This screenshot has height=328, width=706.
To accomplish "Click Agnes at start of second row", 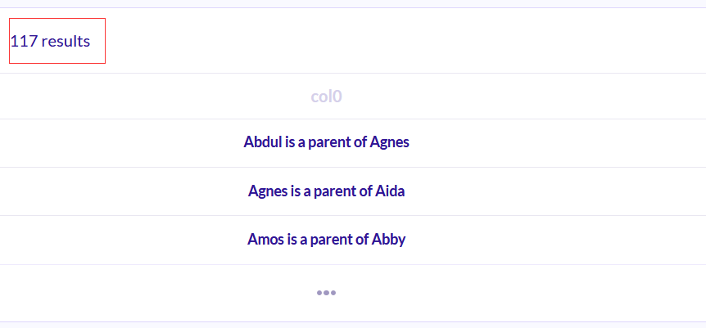I will point(268,191).
